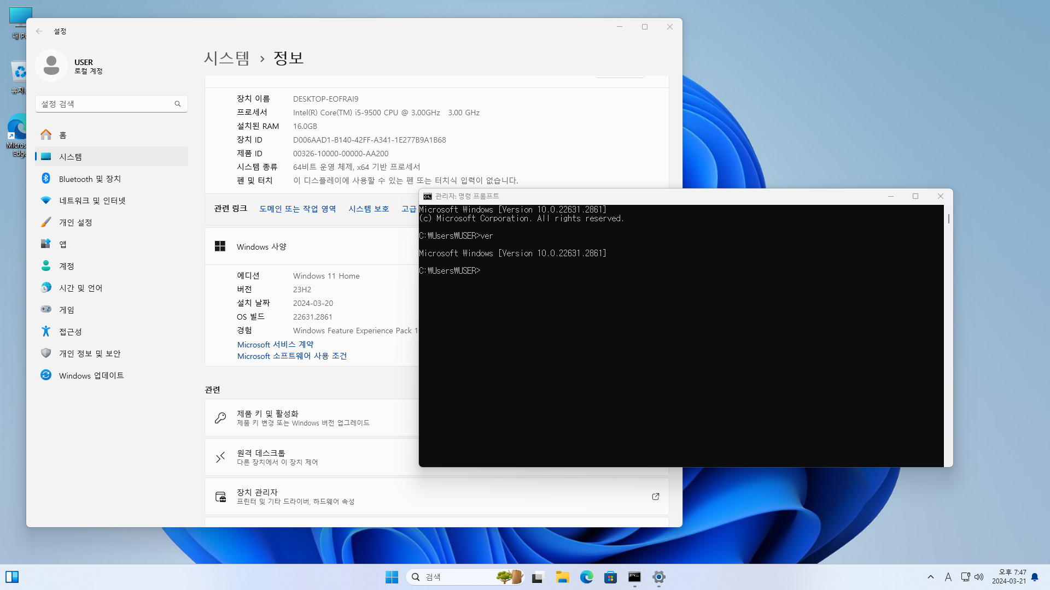
Task: Click the back arrow in Settings title bar
Action: (x=39, y=31)
